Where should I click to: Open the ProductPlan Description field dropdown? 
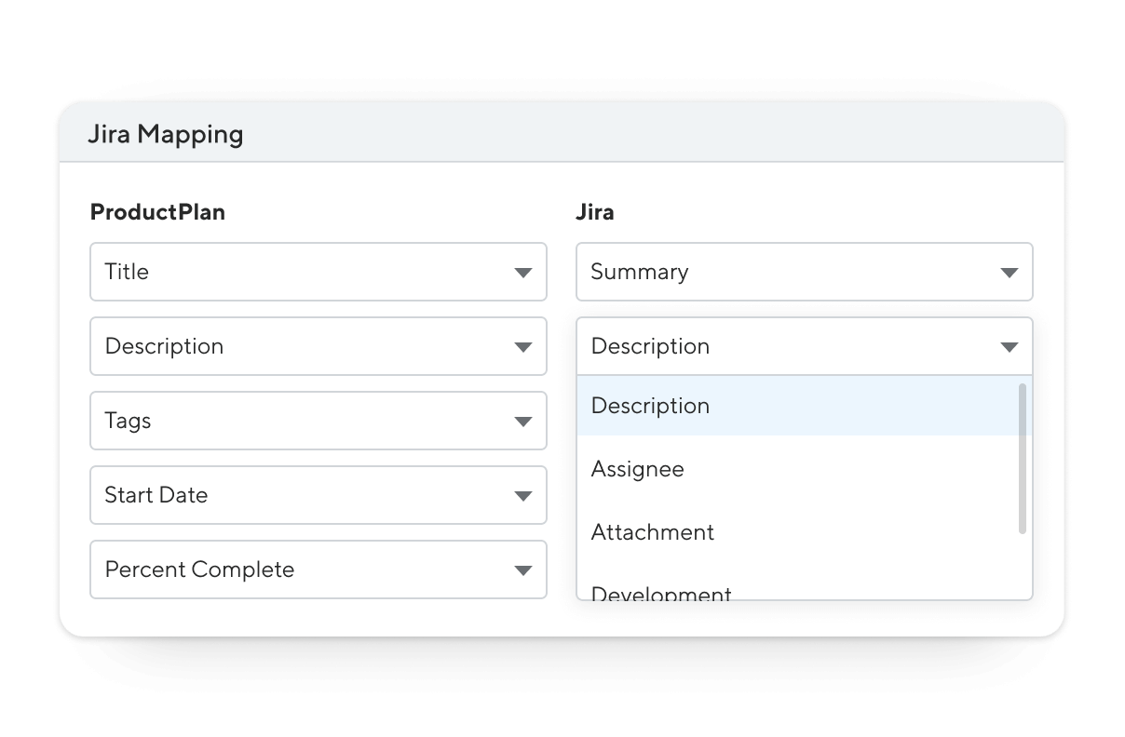pyautogui.click(x=319, y=346)
